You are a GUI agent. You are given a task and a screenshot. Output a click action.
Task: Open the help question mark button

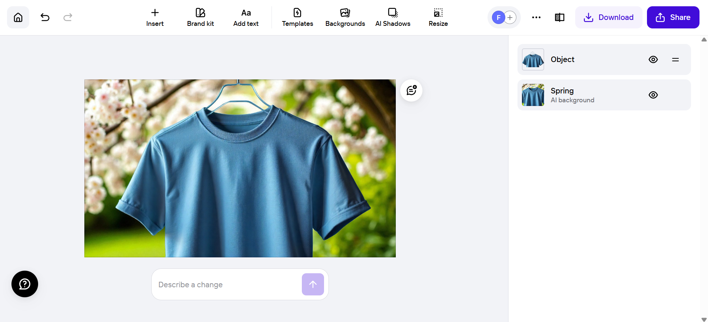(25, 284)
